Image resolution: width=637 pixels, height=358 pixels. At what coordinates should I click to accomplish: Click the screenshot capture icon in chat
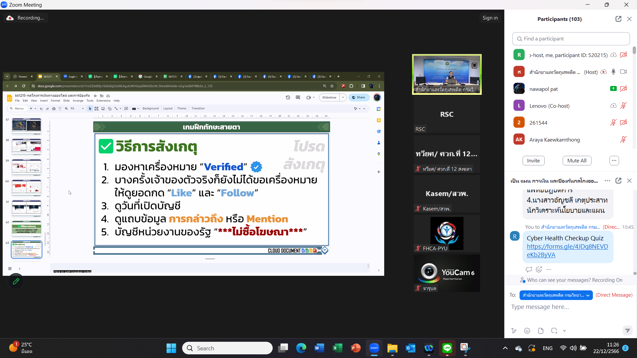coord(554,330)
